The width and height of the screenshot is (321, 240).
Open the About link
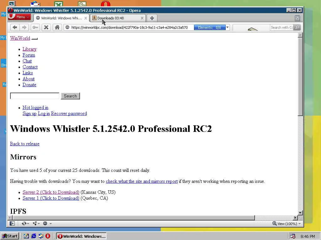29,79
